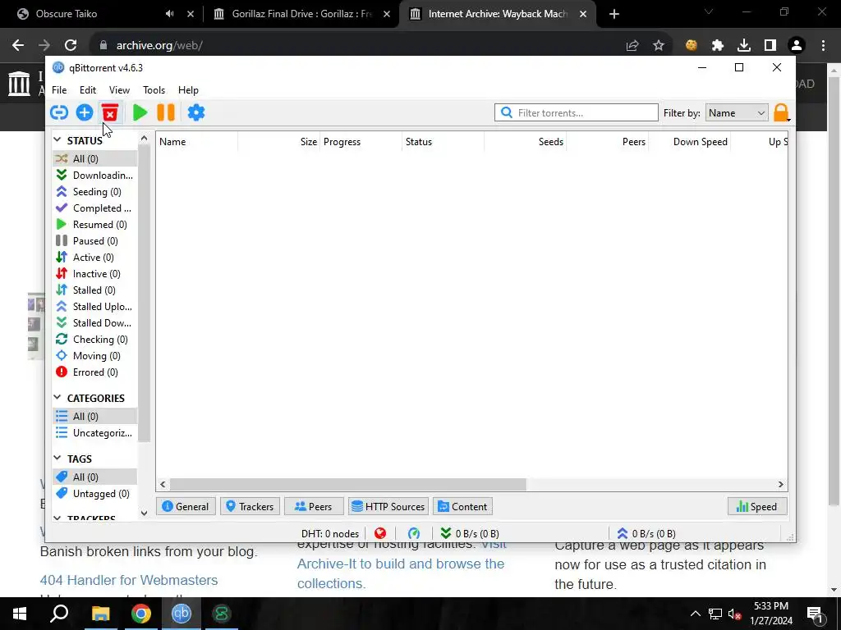The image size is (841, 630).
Task: Select Active (0) status filter
Action: pos(95,257)
